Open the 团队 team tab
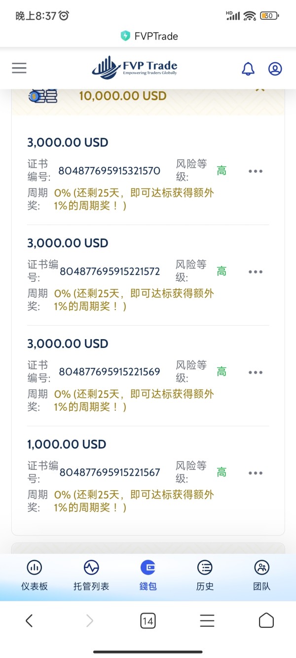This screenshot has width=296, height=658. (261, 576)
